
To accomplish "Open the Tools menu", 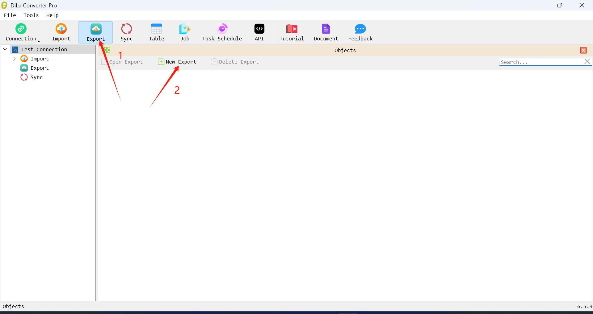I will coord(31,15).
